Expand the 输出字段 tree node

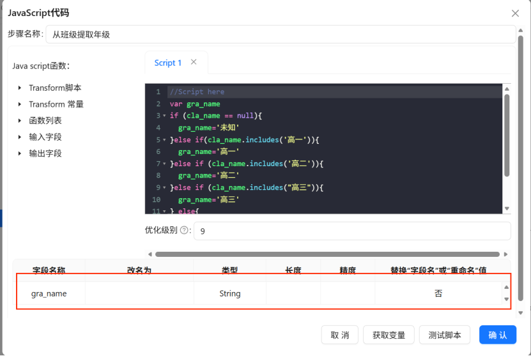coord(20,153)
